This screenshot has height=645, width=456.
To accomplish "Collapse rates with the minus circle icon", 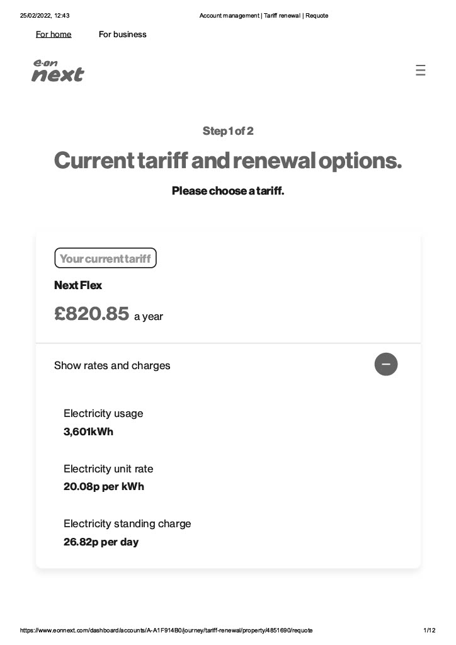I will tap(385, 364).
